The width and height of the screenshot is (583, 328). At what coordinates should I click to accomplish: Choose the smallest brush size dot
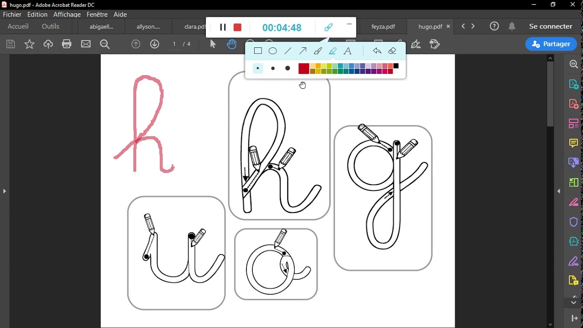click(258, 68)
